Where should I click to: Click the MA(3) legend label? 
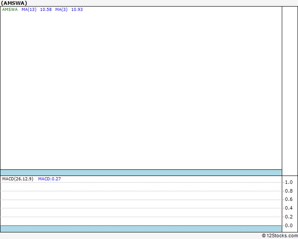pyautogui.click(x=61, y=10)
